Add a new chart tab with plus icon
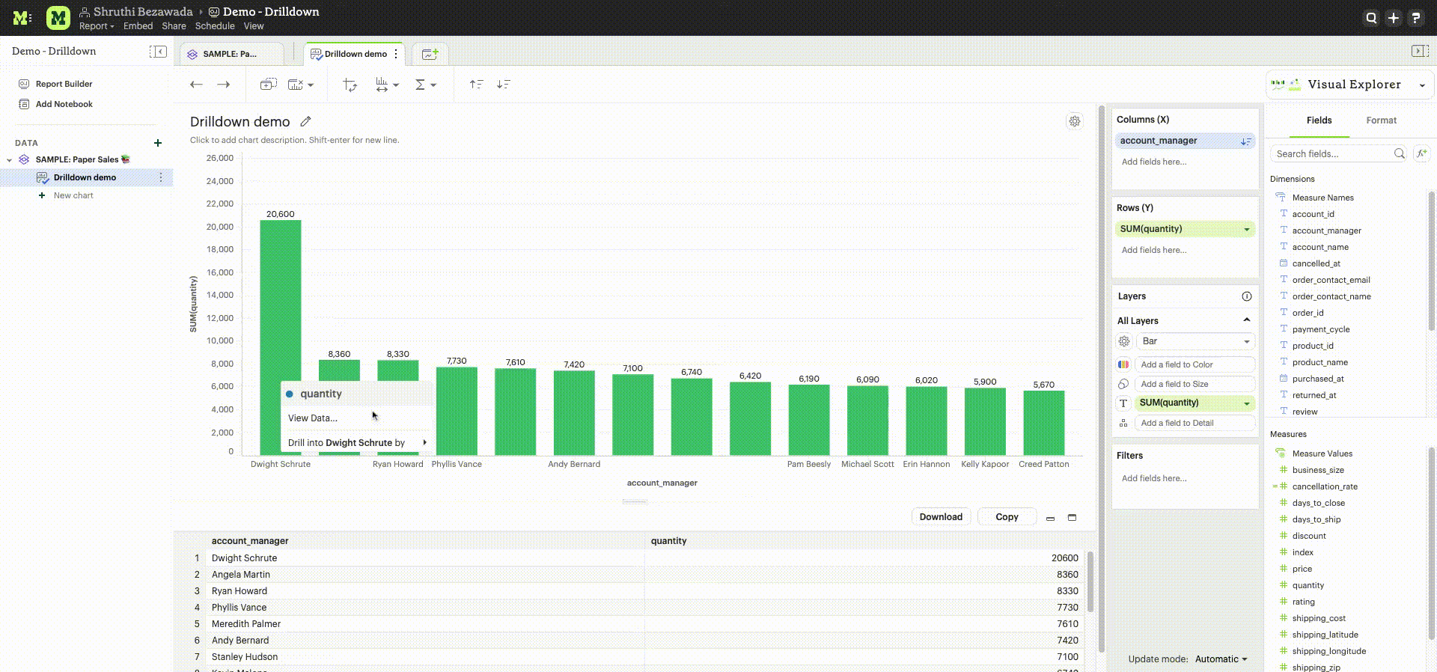The height and width of the screenshot is (672, 1437). (x=430, y=54)
